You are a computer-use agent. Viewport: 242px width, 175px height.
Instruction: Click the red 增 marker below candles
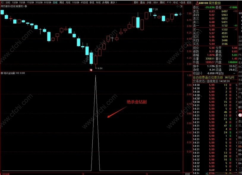pos(91,70)
